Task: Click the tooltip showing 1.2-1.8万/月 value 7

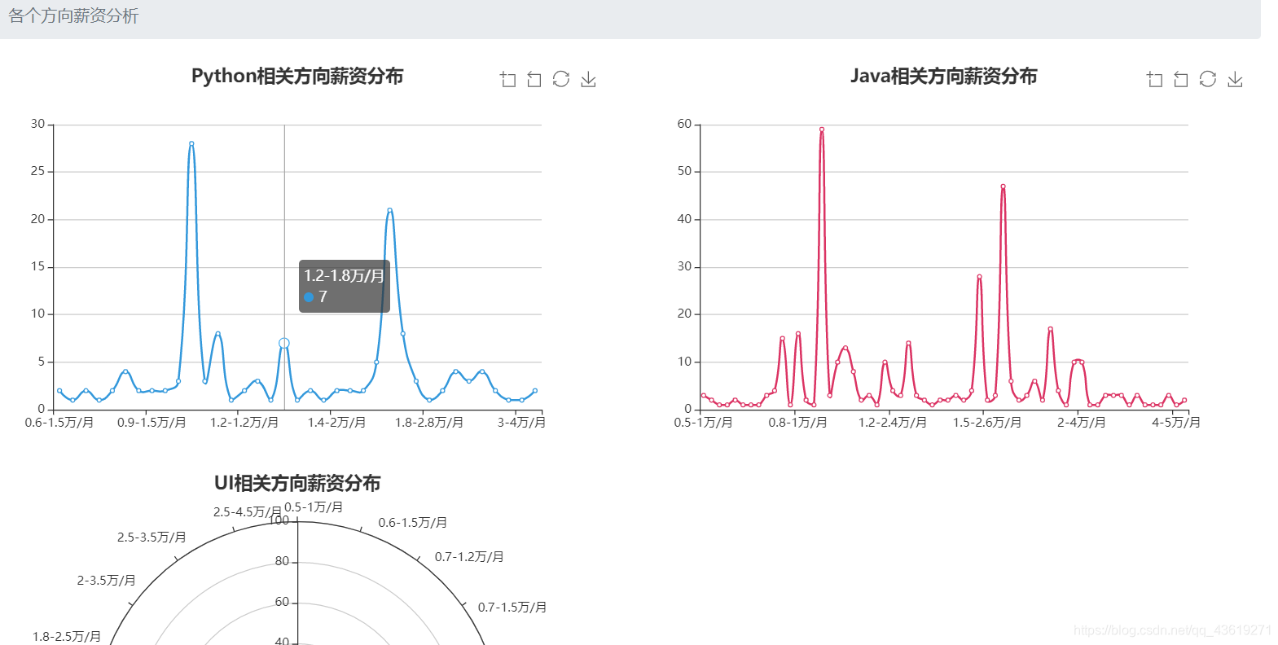Action: (x=345, y=286)
